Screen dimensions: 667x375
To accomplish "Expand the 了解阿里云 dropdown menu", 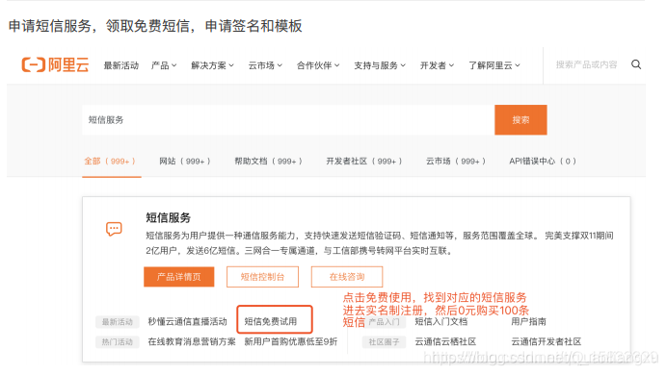I will (494, 65).
